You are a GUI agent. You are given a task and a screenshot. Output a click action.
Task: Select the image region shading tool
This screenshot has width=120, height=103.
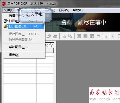tap(98, 36)
